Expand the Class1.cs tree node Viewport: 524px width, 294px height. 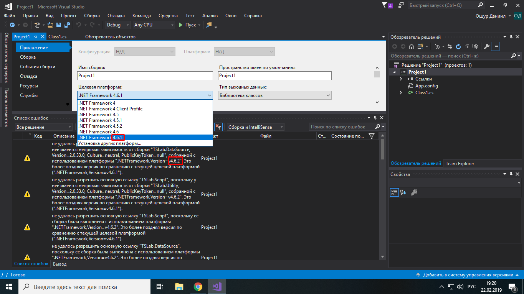point(401,93)
